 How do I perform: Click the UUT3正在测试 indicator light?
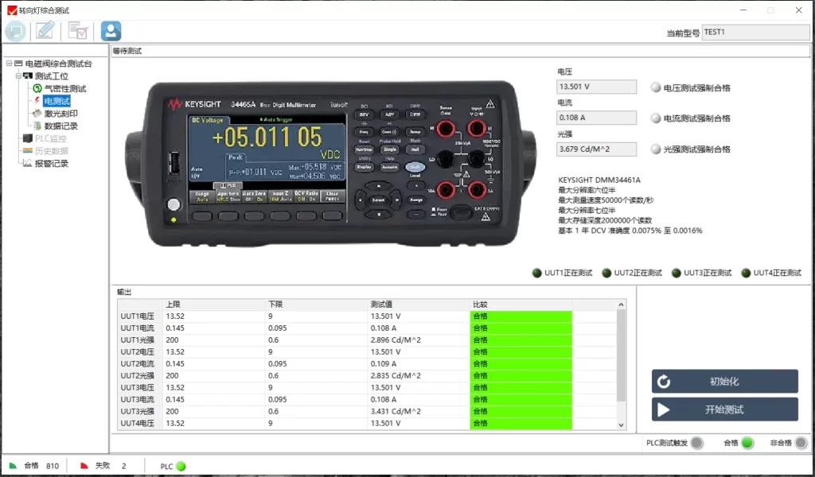click(677, 273)
